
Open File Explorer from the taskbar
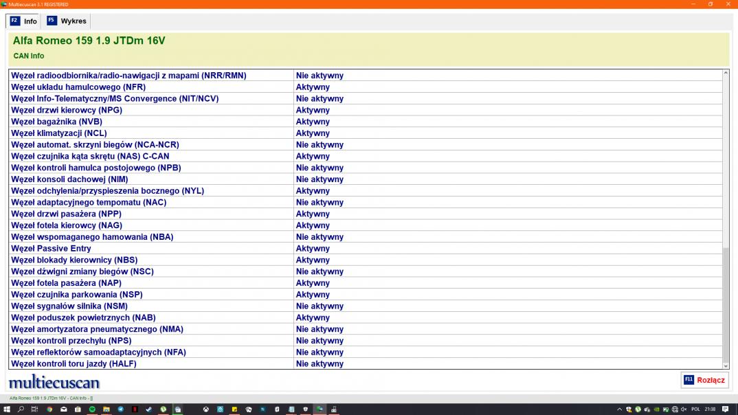(x=107, y=410)
